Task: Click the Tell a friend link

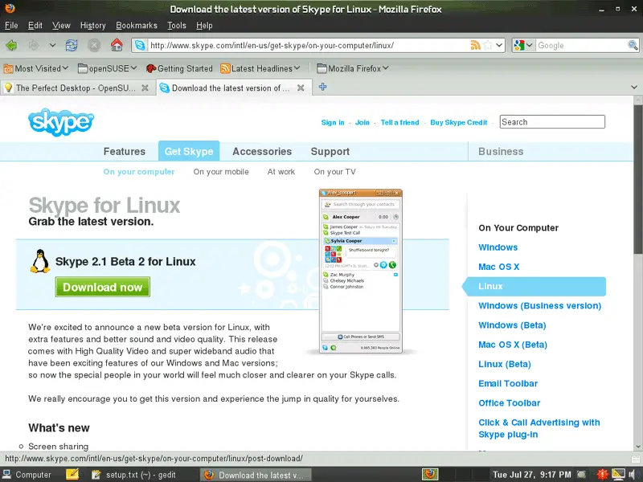Action: [399, 122]
